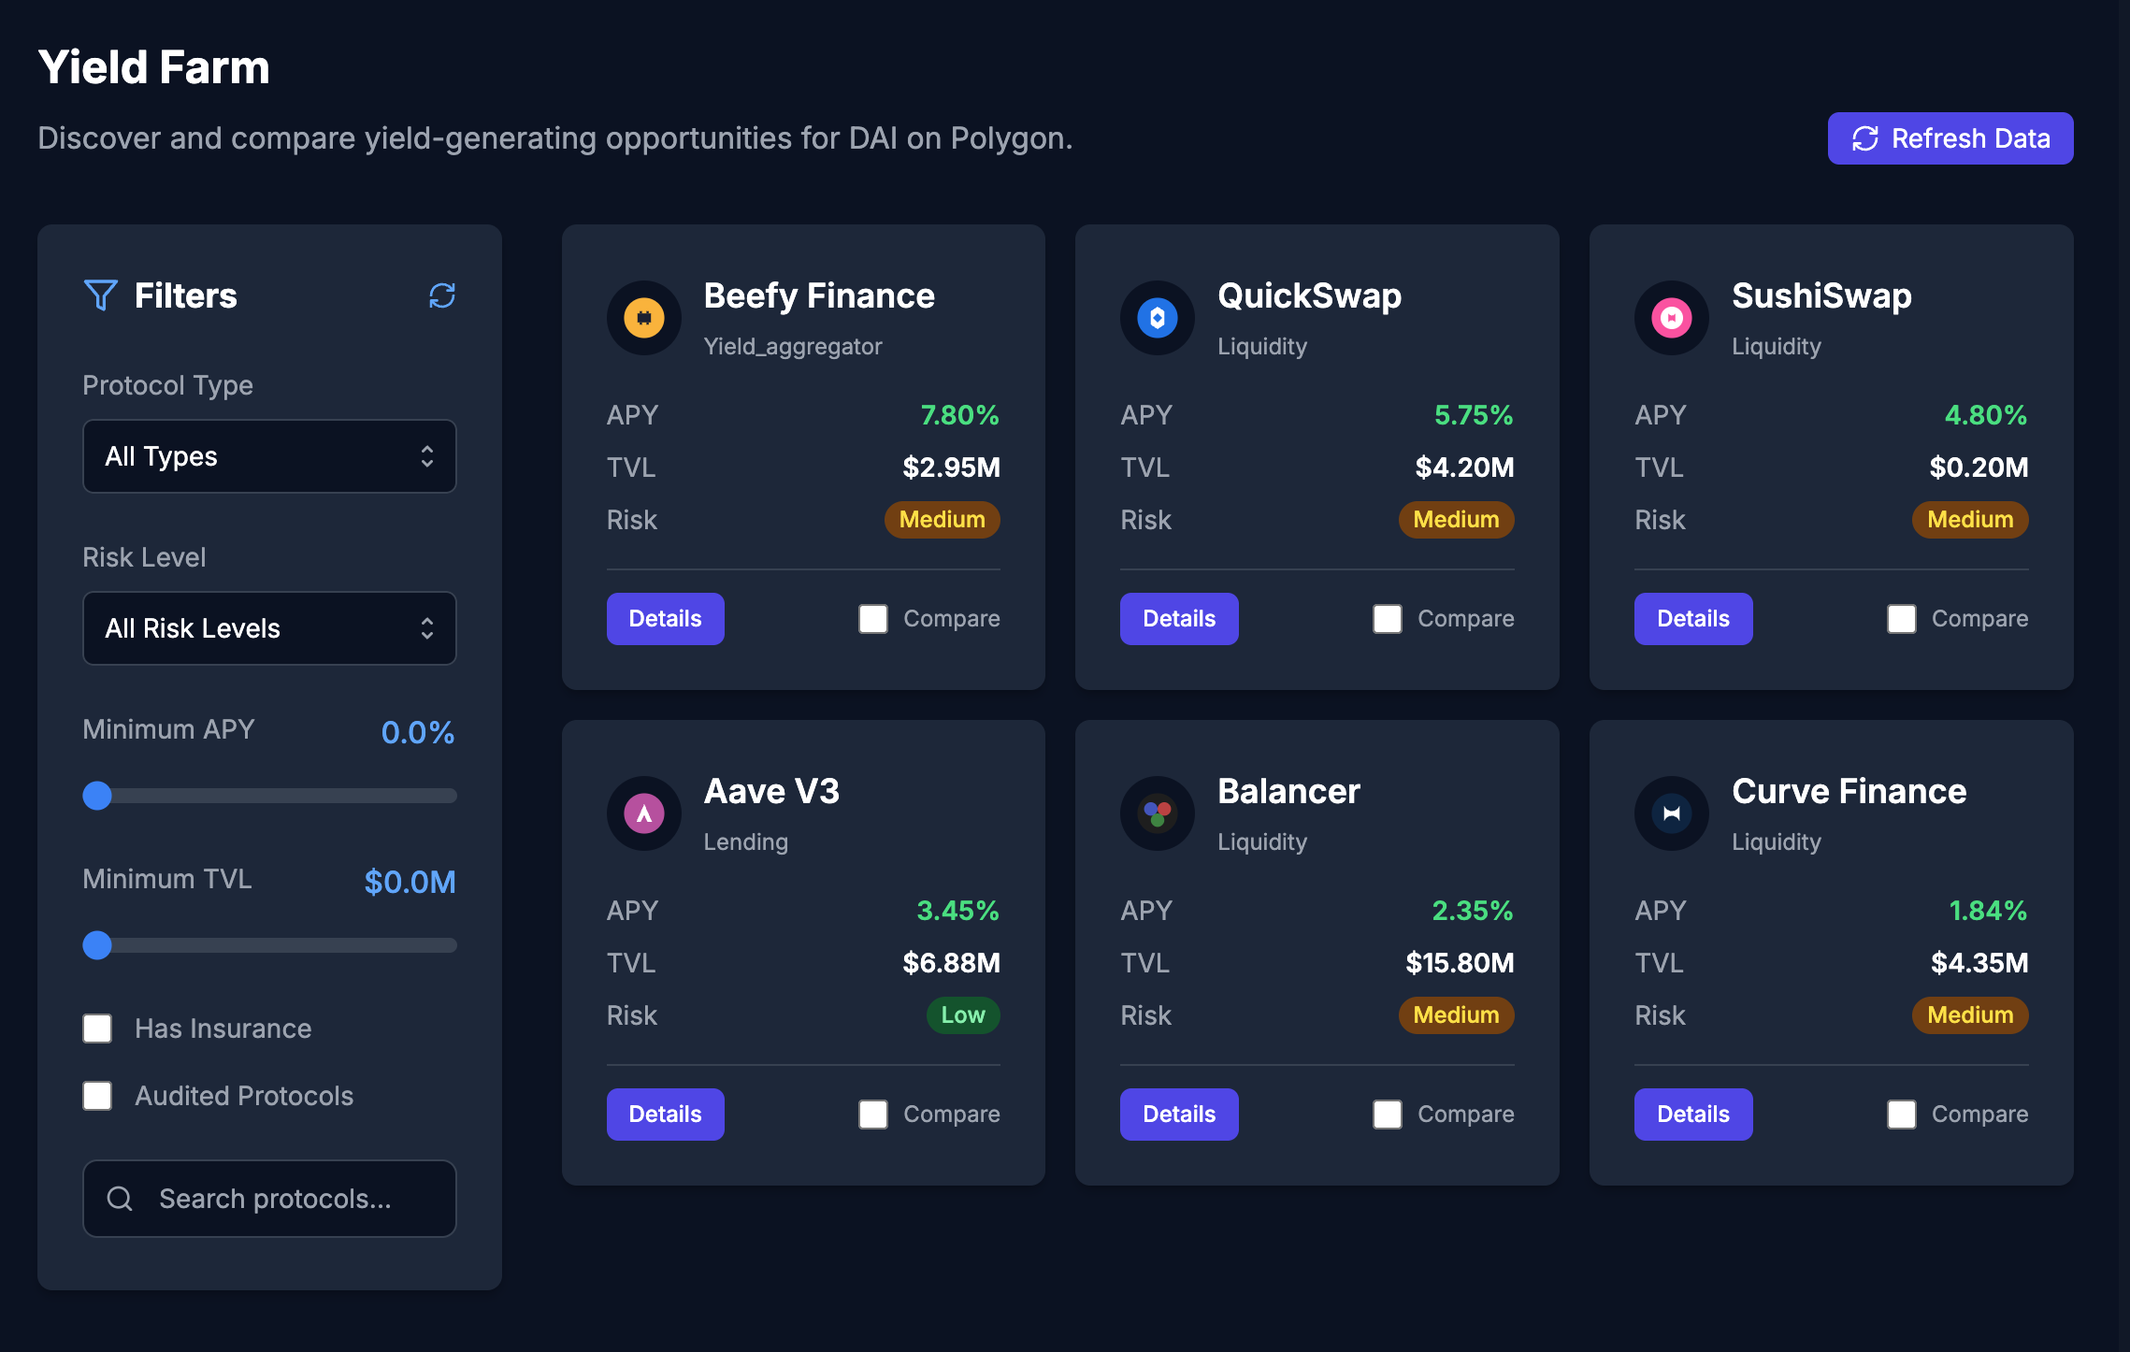
Task: Click the filter funnel icon
Action: click(x=101, y=295)
